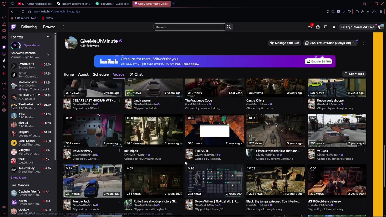Screen dimensions: 386x217
Task: Collapse the For You sidebar
Action: coord(49,37)
